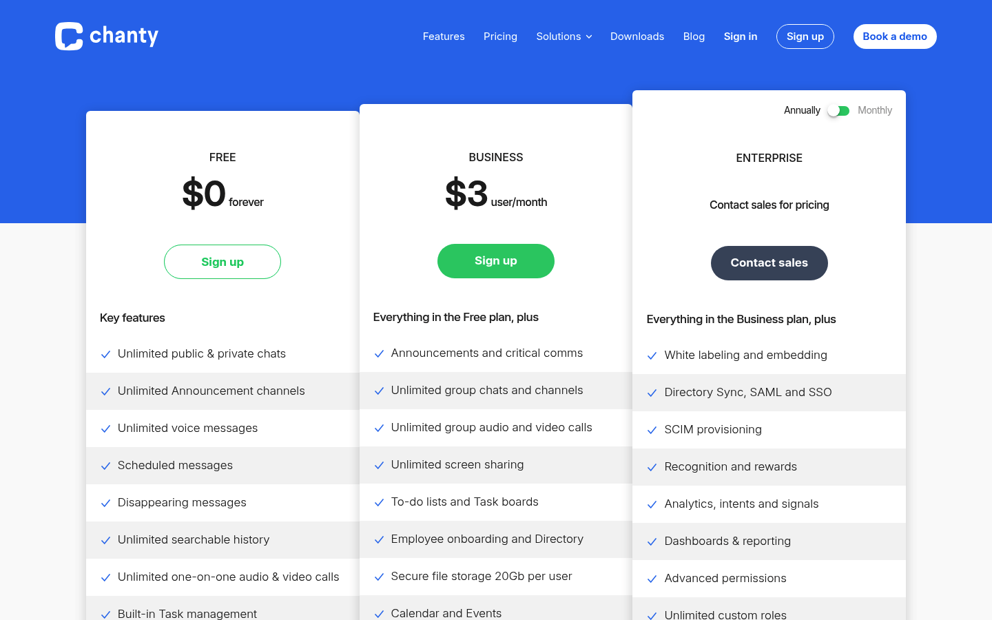
Task: Click checkmark beside Dashboards & reporting
Action: tap(652, 542)
